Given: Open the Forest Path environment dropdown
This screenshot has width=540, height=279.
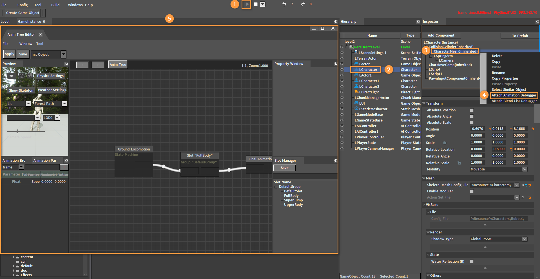Looking at the screenshot, I should [x=64, y=103].
